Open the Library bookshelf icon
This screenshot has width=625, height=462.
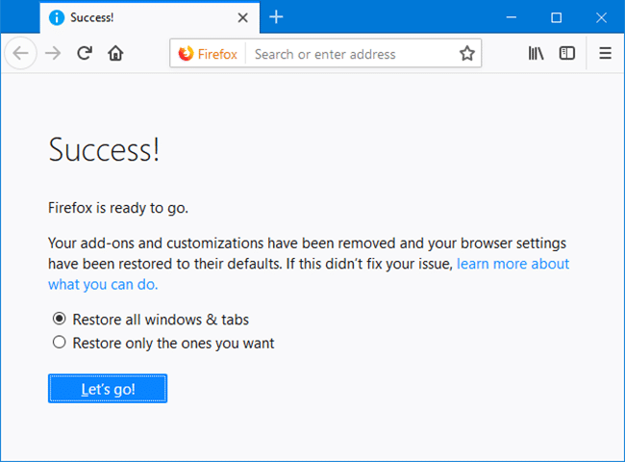(536, 53)
